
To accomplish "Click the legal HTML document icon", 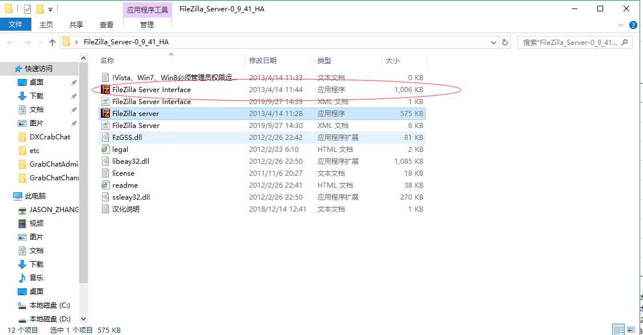I will (105, 149).
